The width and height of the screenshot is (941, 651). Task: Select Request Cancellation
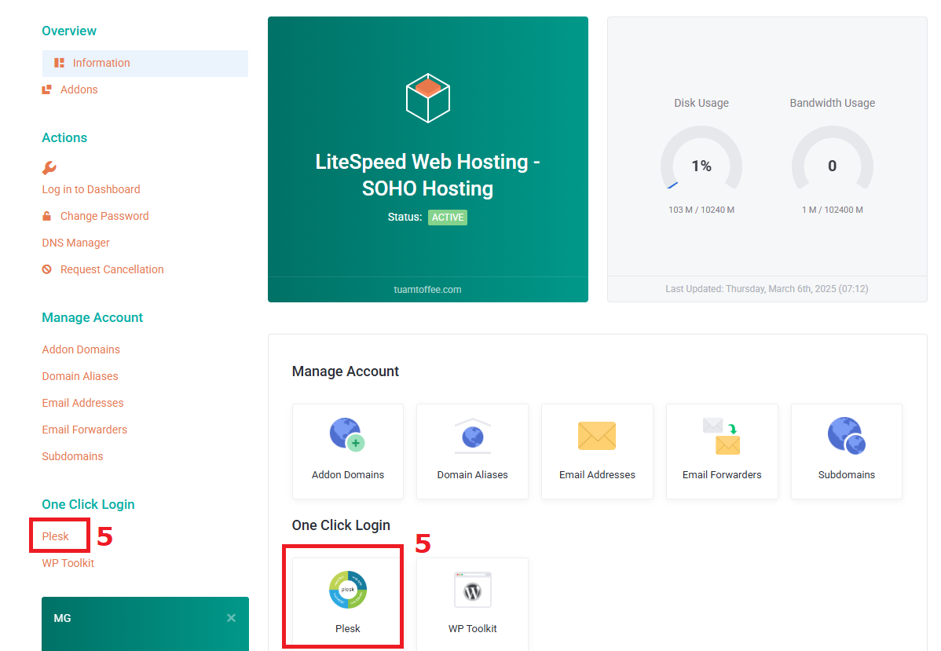pos(112,269)
